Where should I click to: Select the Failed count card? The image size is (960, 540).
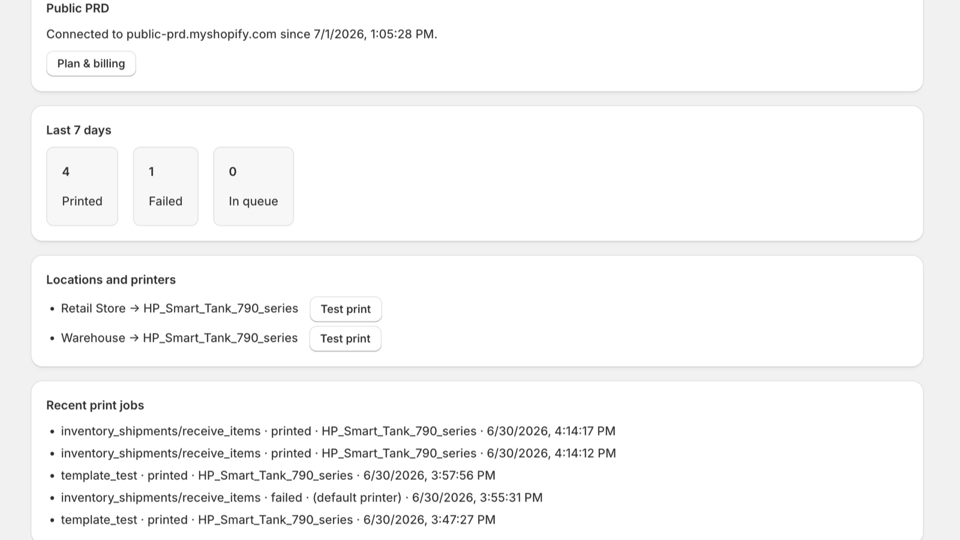(x=166, y=187)
